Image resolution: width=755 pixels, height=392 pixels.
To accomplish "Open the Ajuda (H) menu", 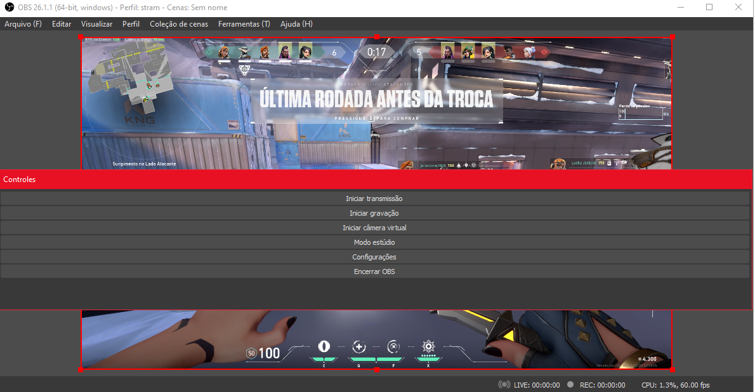I will tap(297, 24).
